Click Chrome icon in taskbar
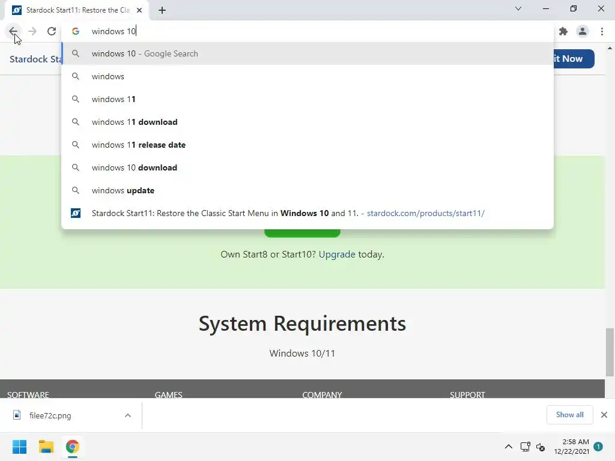Image resolution: width=615 pixels, height=461 pixels. coord(72,447)
